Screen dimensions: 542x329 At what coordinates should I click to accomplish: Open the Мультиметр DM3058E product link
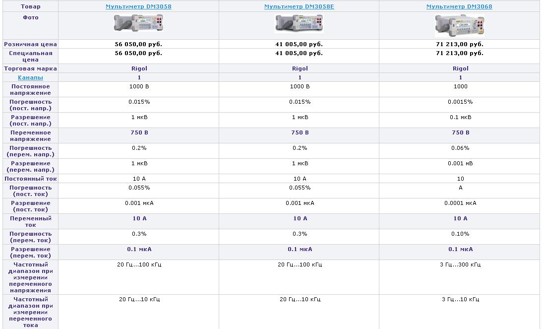click(x=299, y=6)
